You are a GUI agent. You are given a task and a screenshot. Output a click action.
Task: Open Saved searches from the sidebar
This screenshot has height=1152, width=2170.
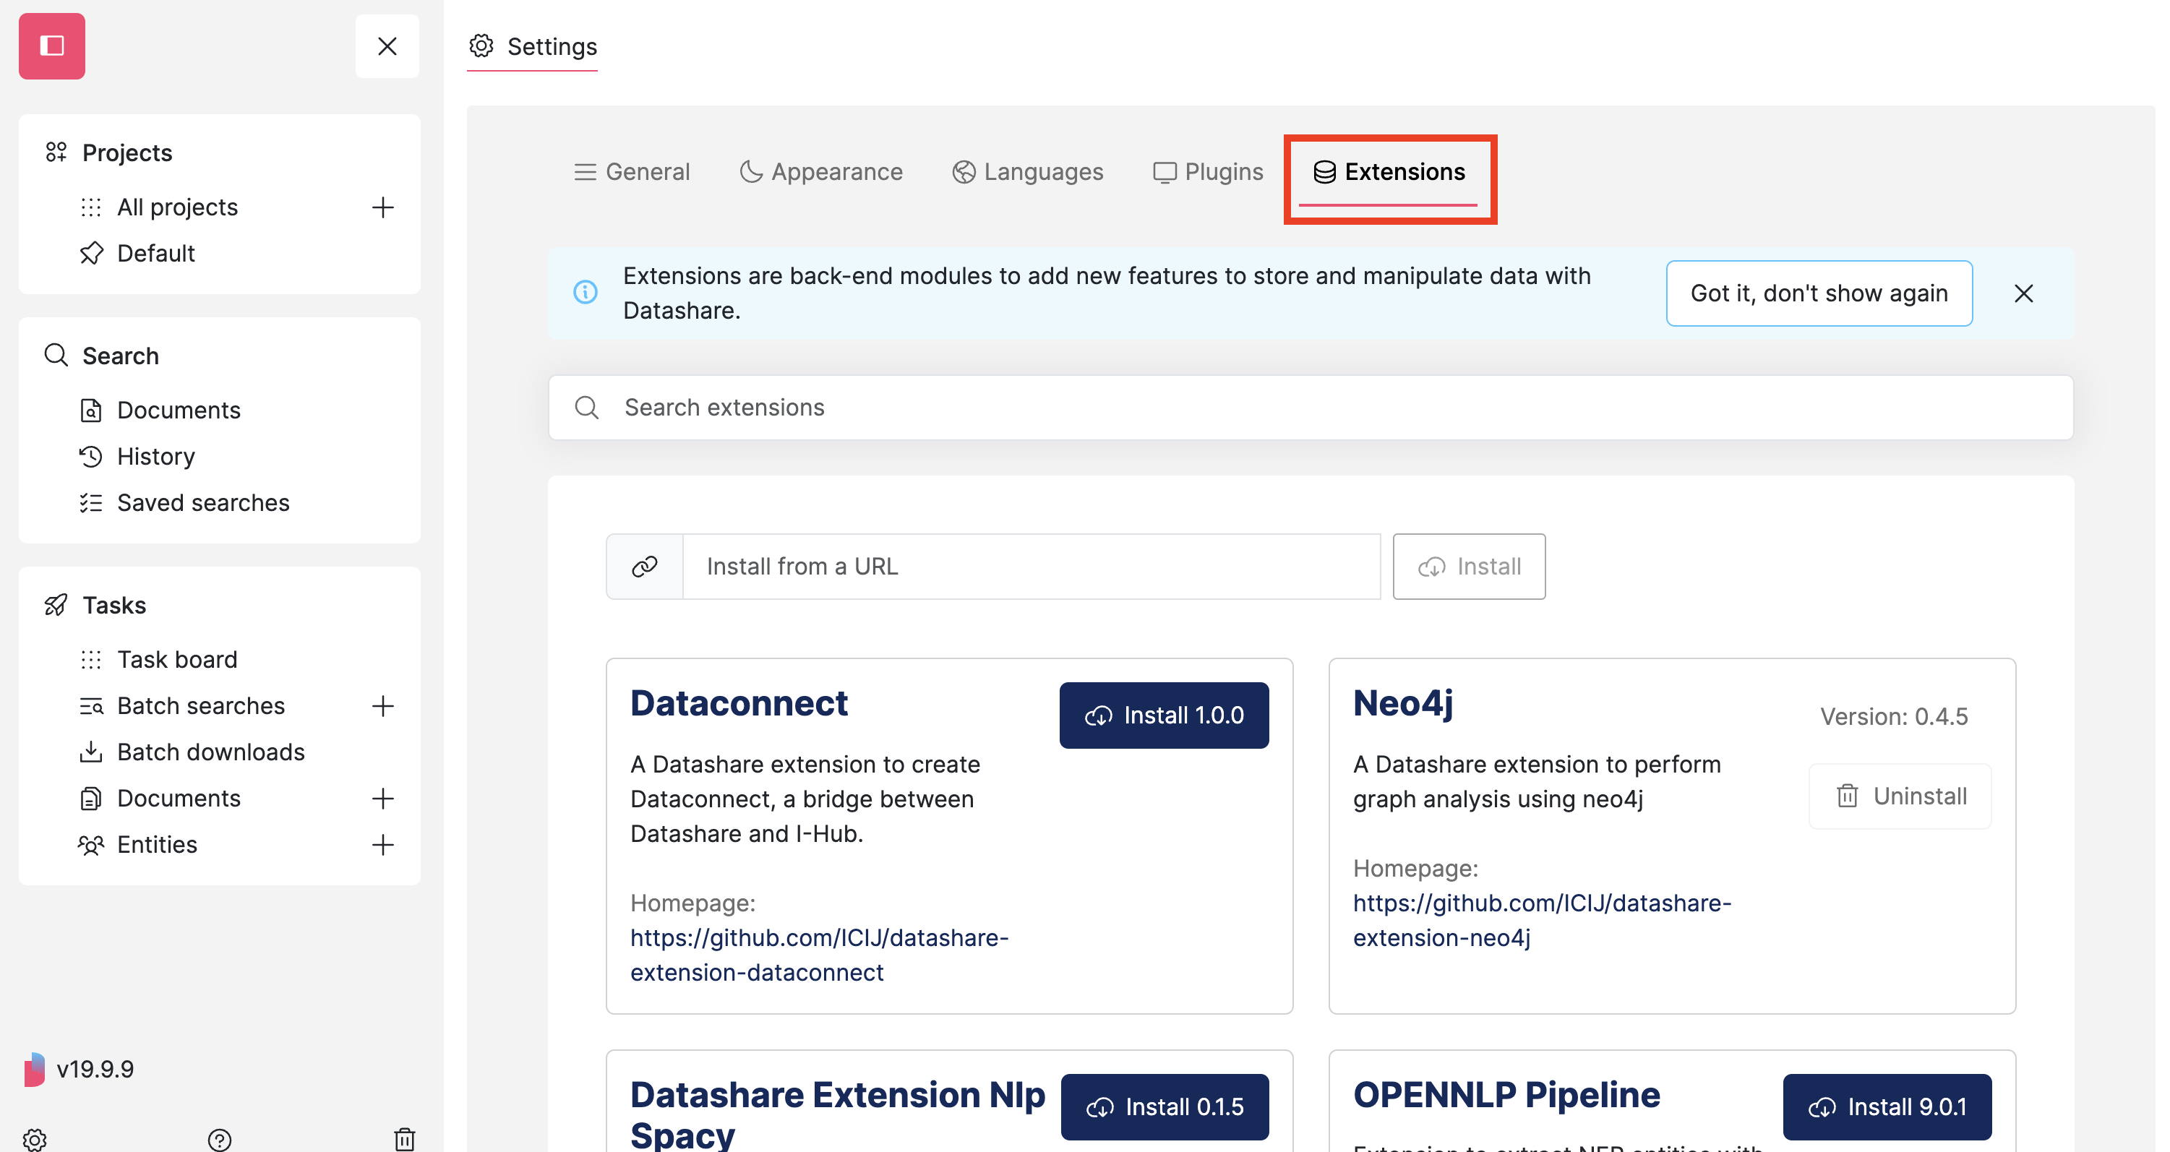tap(203, 502)
